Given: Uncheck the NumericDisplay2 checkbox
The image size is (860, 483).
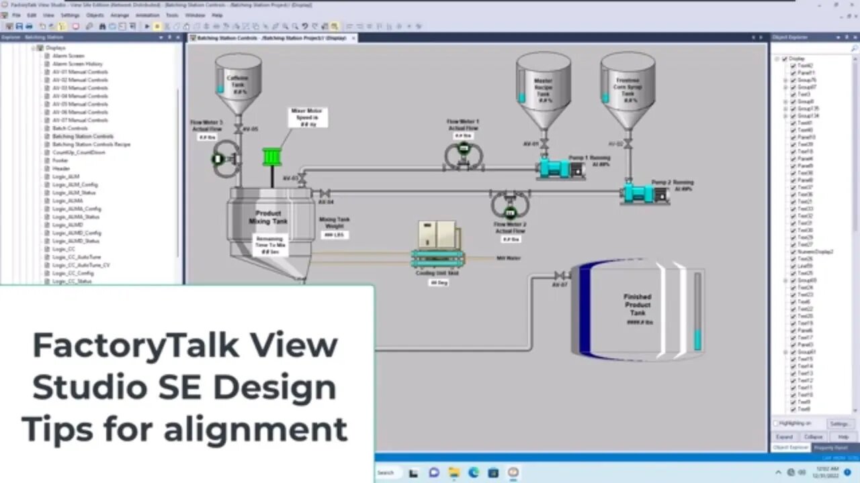Looking at the screenshot, I should click(793, 252).
